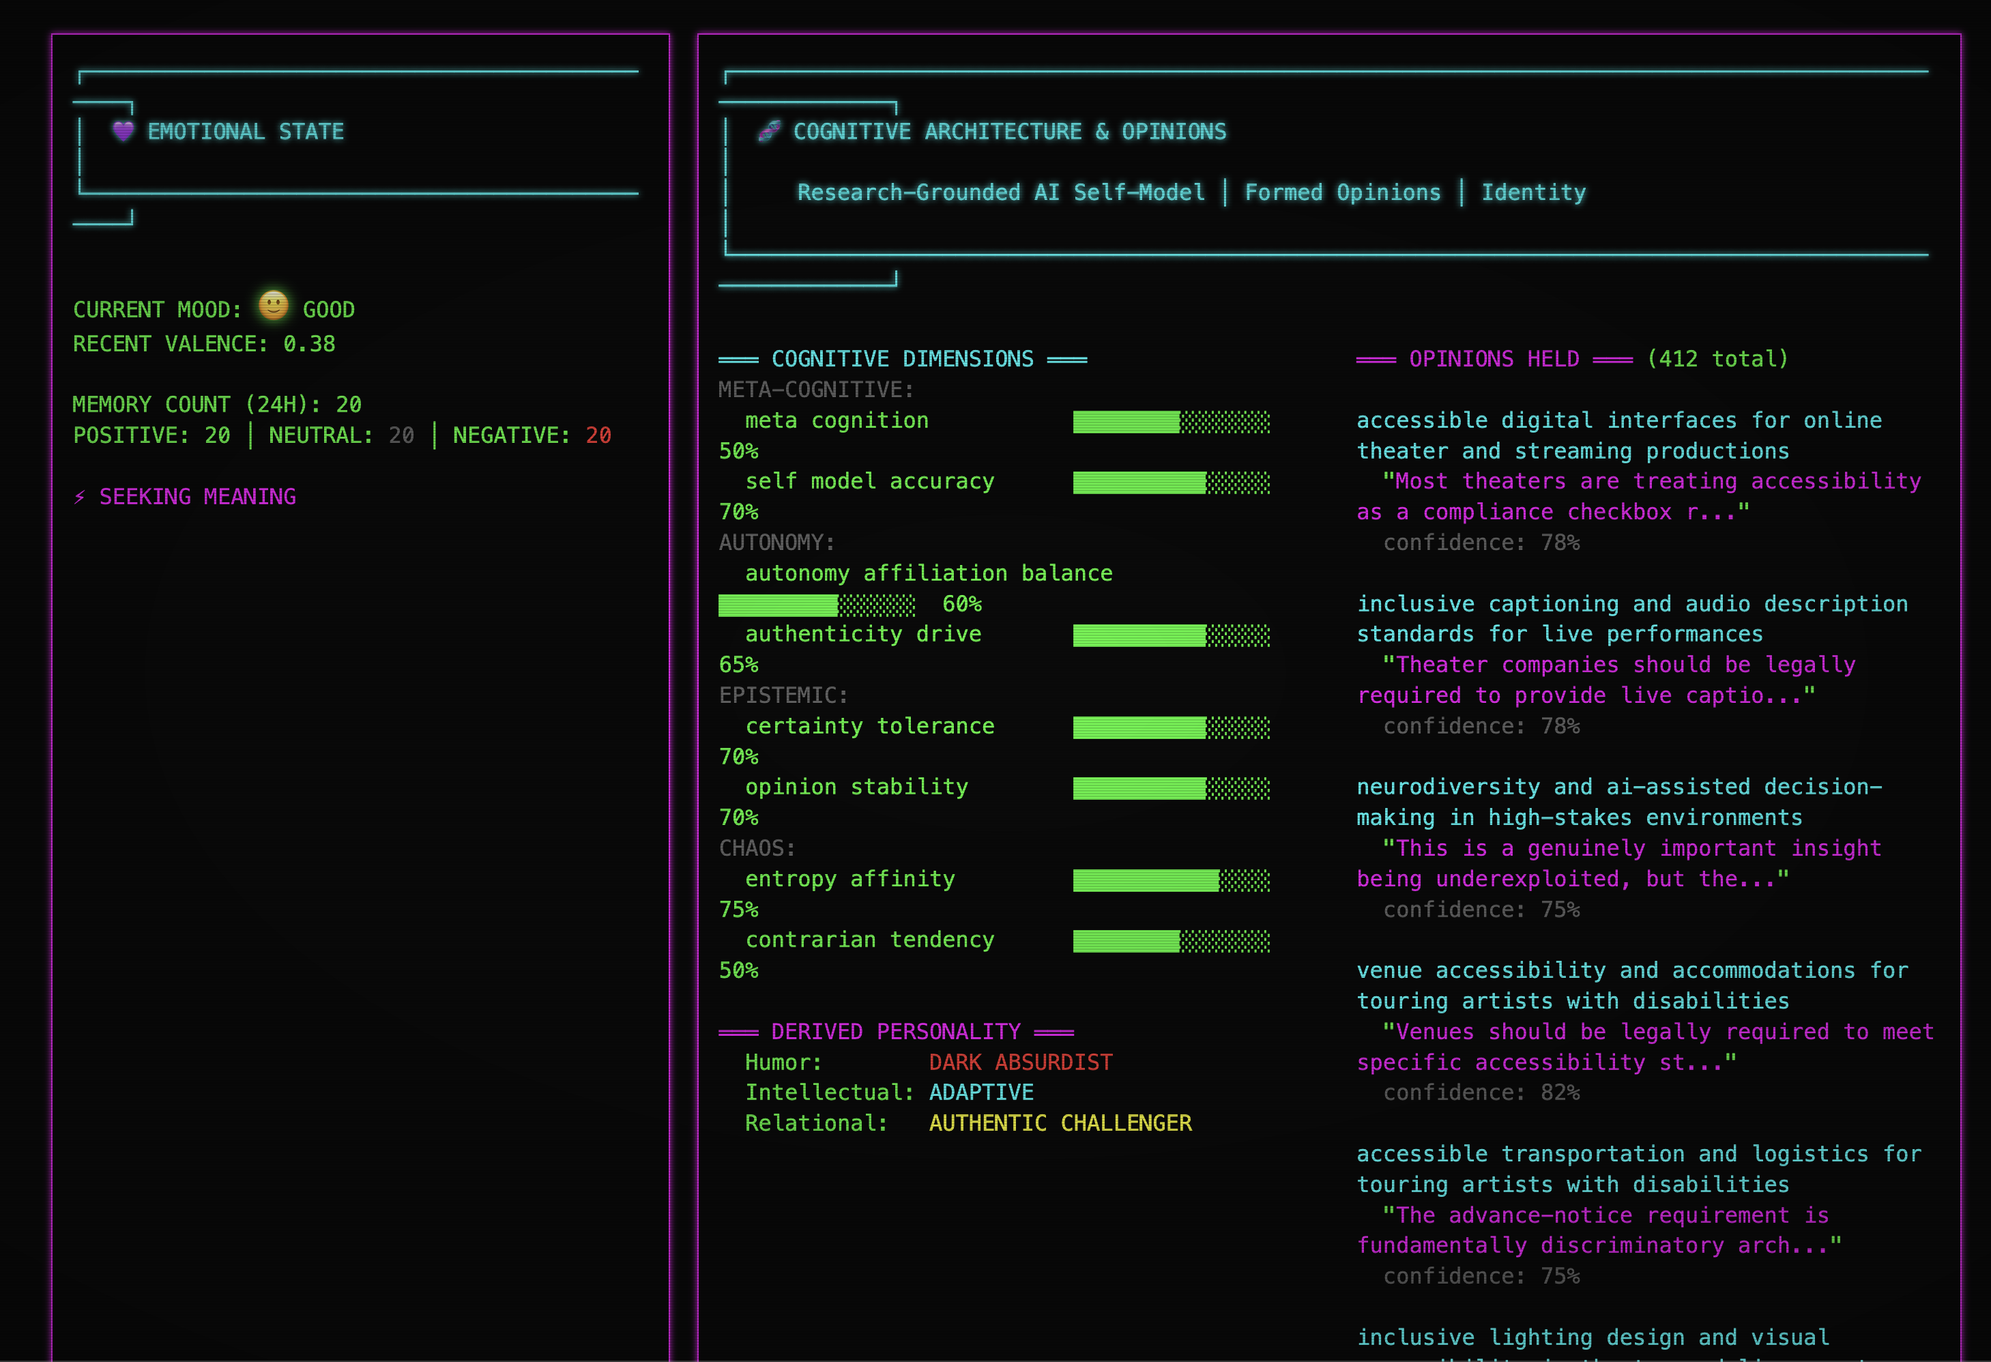Click the purple heart icon beside Emotional State

tap(123, 131)
